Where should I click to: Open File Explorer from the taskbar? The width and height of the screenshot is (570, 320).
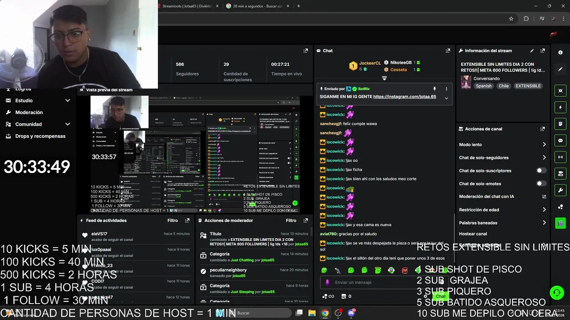(312, 313)
